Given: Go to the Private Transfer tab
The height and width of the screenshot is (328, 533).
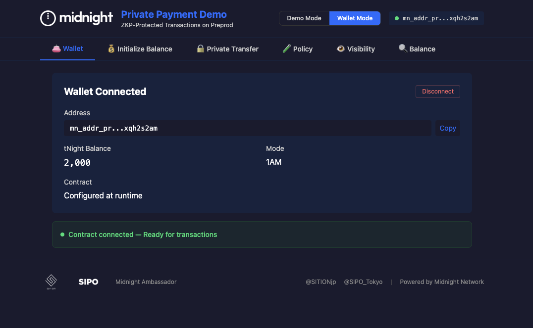Looking at the screenshot, I should tap(228, 49).
